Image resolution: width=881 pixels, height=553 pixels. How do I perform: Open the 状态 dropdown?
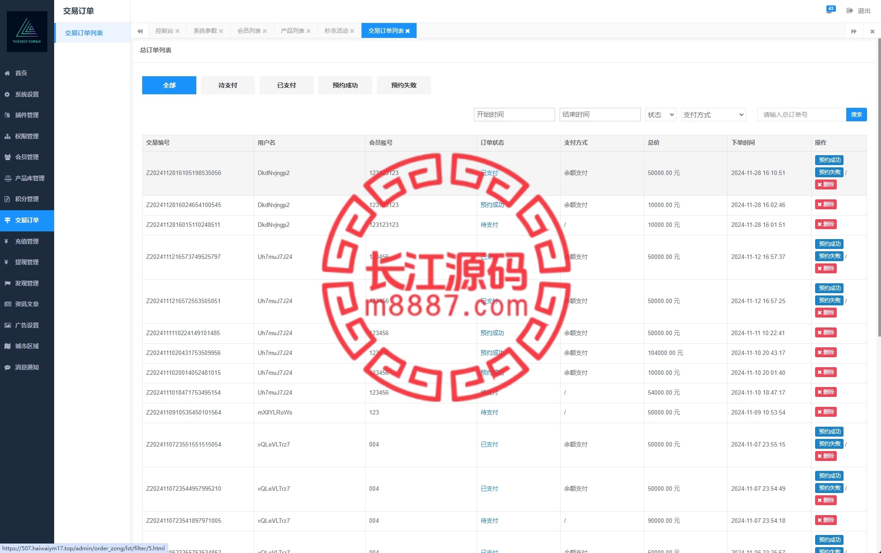(x=661, y=115)
